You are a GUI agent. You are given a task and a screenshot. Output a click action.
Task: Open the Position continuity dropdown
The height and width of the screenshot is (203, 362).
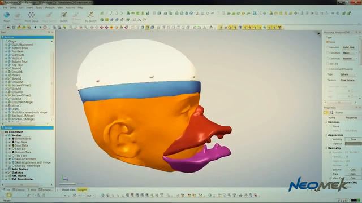(350, 59)
